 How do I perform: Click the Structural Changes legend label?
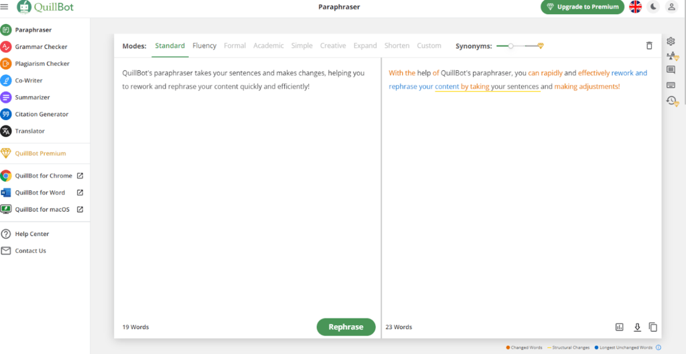pyautogui.click(x=571, y=347)
